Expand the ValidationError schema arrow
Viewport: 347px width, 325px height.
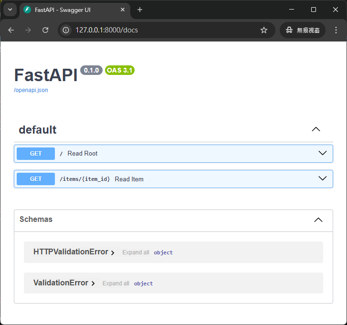(93, 283)
